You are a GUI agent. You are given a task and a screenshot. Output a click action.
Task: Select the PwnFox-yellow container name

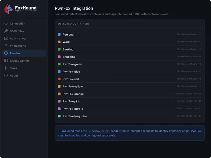click(x=73, y=86)
